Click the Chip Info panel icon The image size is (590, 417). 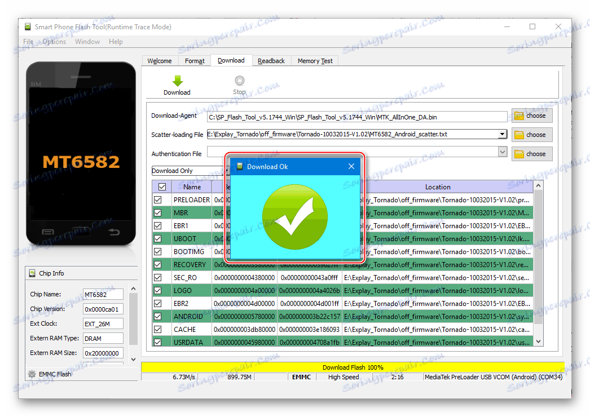point(32,273)
